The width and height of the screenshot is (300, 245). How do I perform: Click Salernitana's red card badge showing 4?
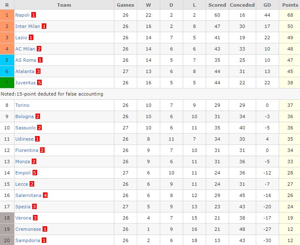pos(45,195)
